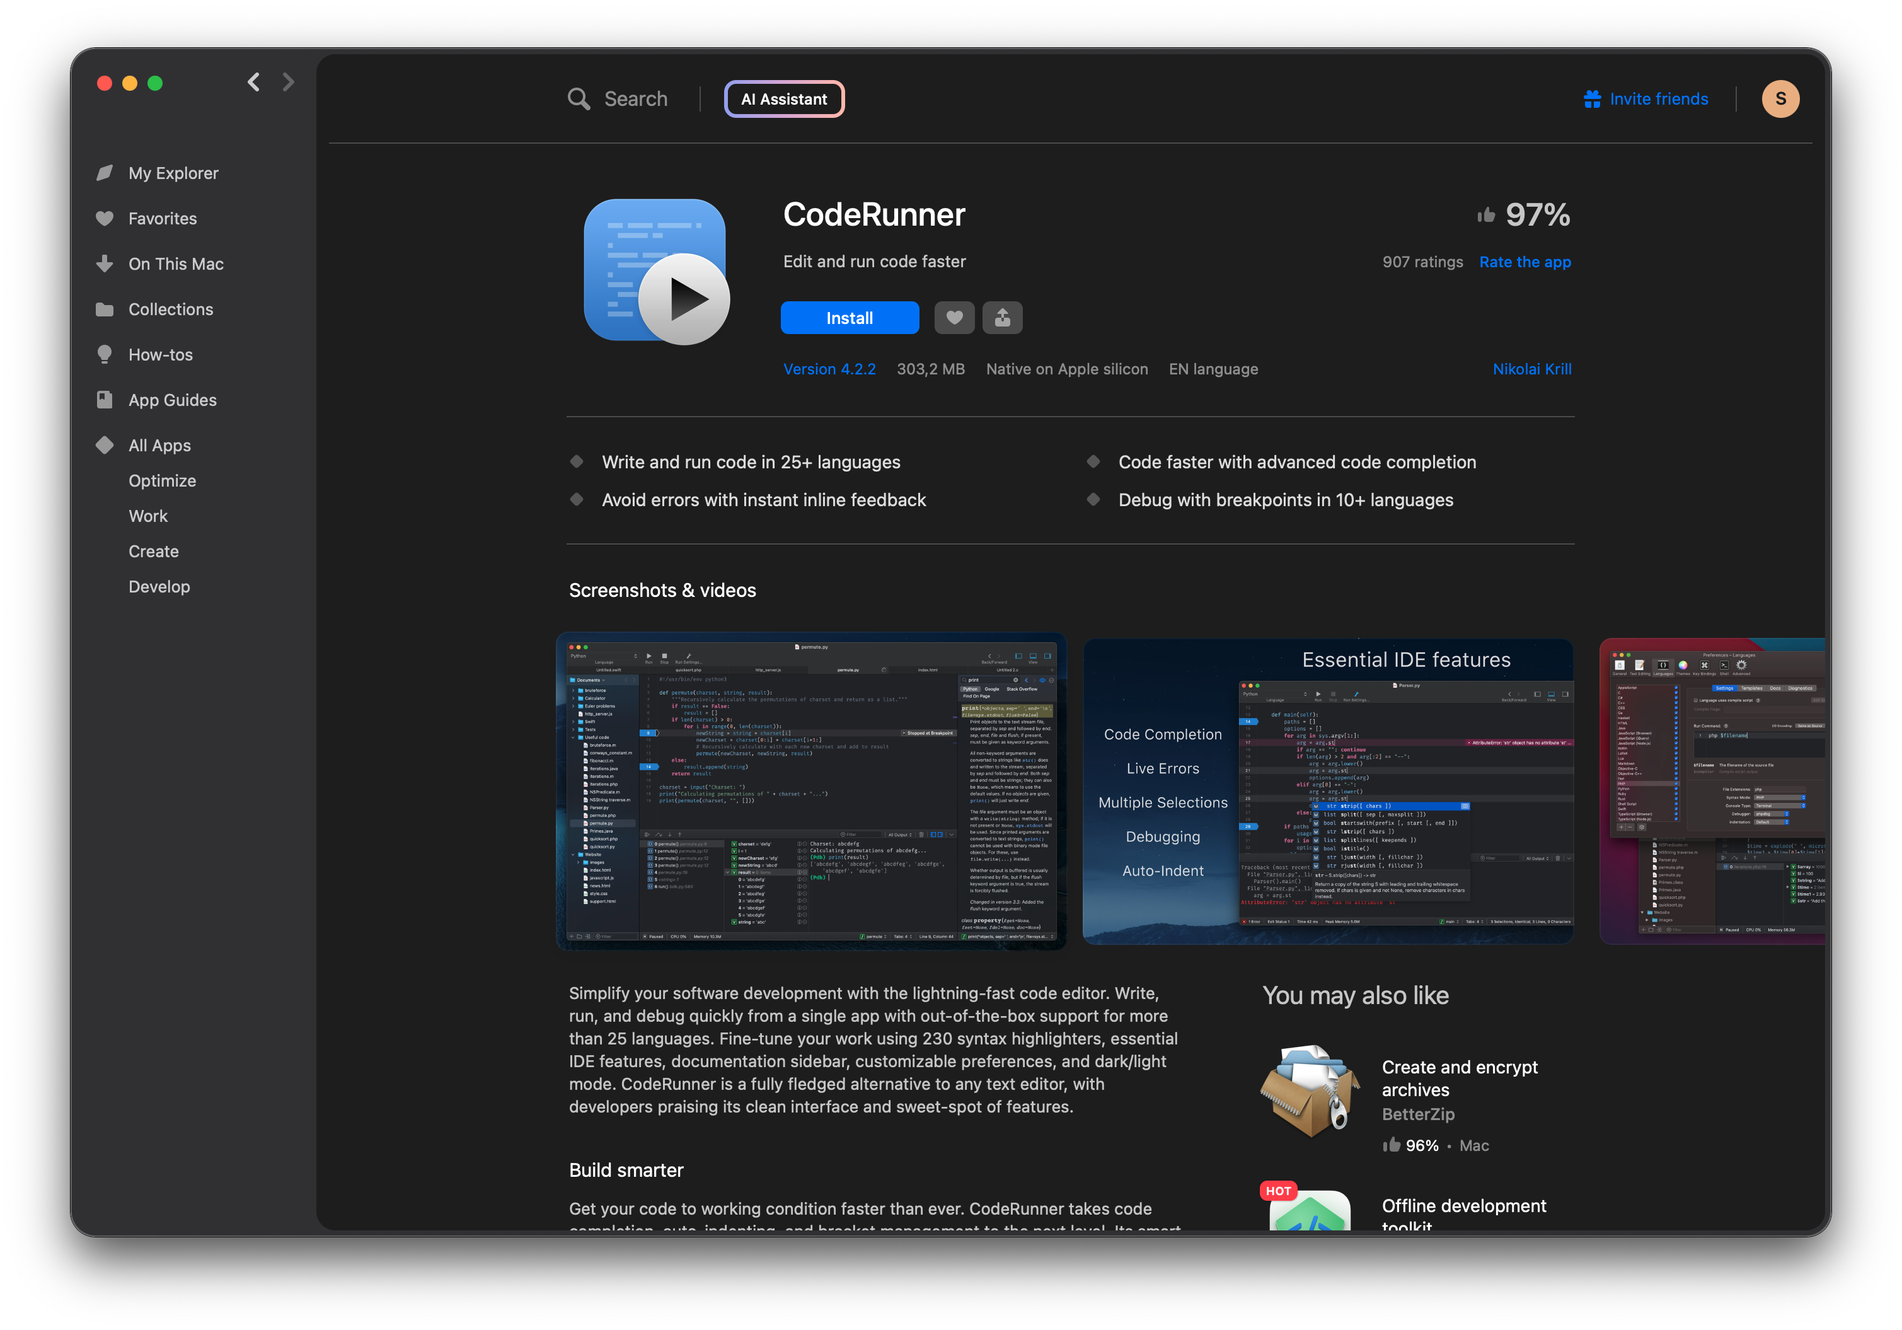Screen dimensions: 1902x1330
Task: Select the Optimize category
Action: (163, 482)
